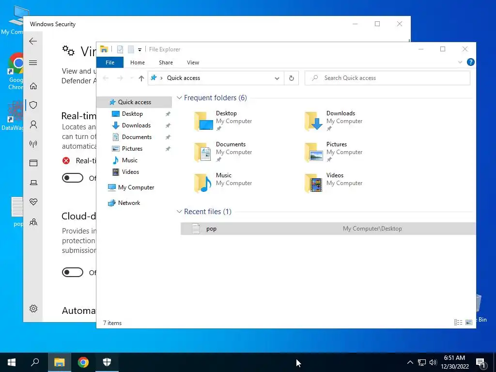This screenshot has width=496, height=372.
Task: Go up one level with the up arrow
Action: click(141, 78)
